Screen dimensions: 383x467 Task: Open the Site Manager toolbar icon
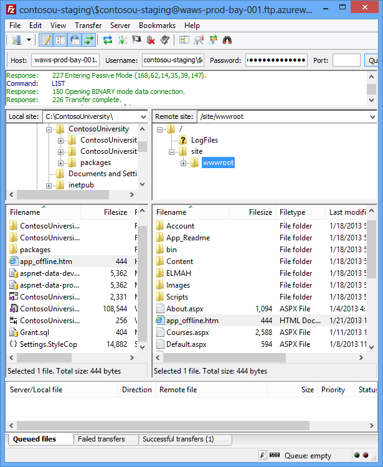(x=17, y=40)
